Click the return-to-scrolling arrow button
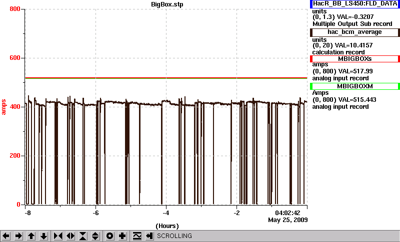This screenshot has height=242, width=400. (149, 236)
